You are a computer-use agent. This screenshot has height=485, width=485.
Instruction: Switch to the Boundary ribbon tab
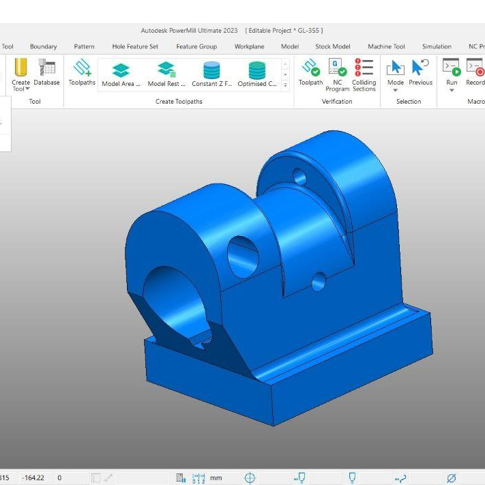click(43, 46)
